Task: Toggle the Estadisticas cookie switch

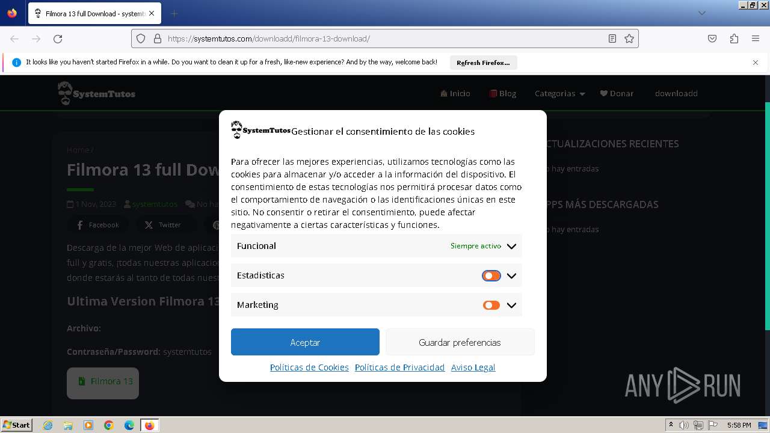Action: tap(491, 275)
